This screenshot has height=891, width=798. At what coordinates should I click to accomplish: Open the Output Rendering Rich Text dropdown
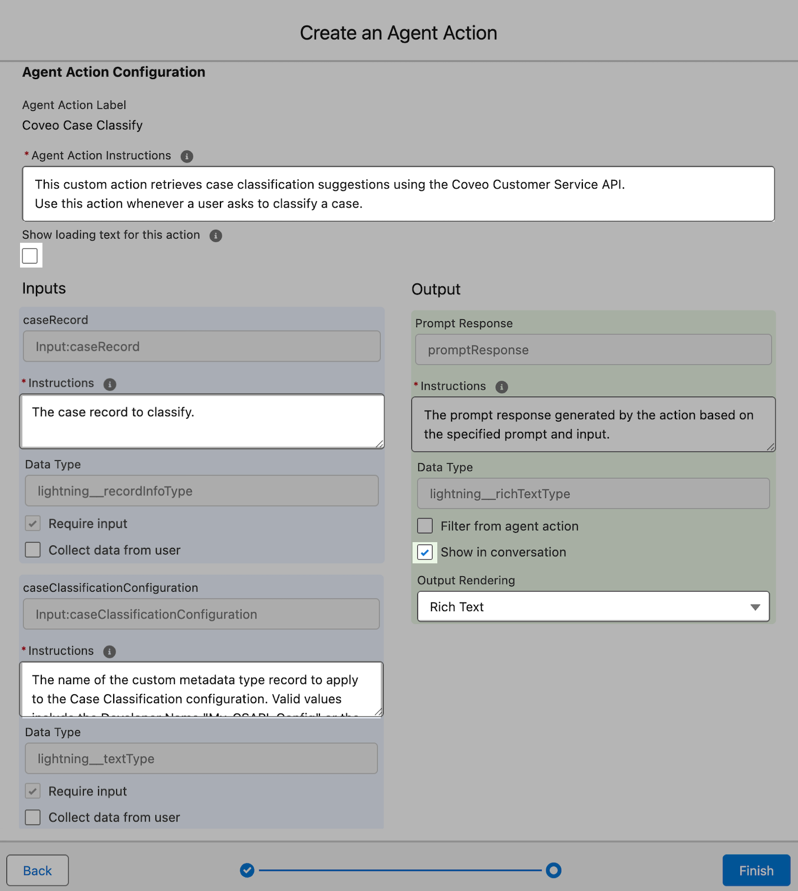tap(593, 607)
